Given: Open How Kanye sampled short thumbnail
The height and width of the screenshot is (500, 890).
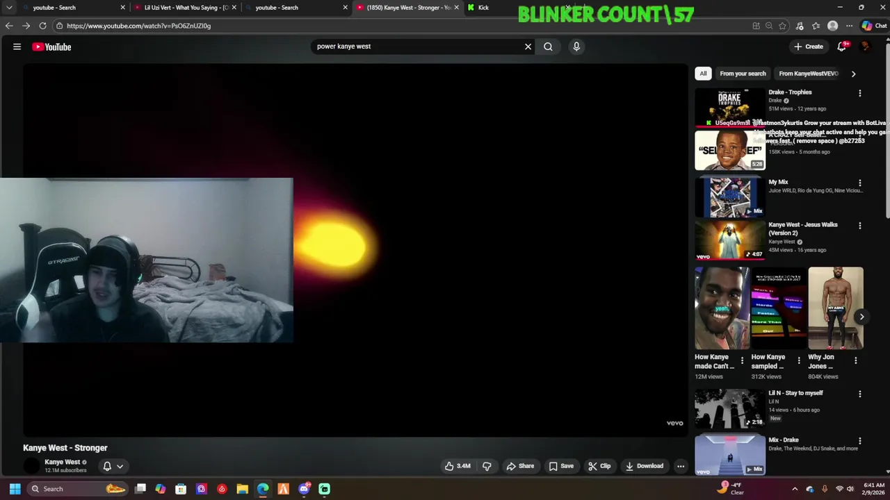Looking at the screenshot, I should (779, 308).
